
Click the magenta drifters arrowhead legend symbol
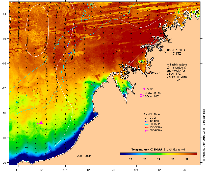142,96
